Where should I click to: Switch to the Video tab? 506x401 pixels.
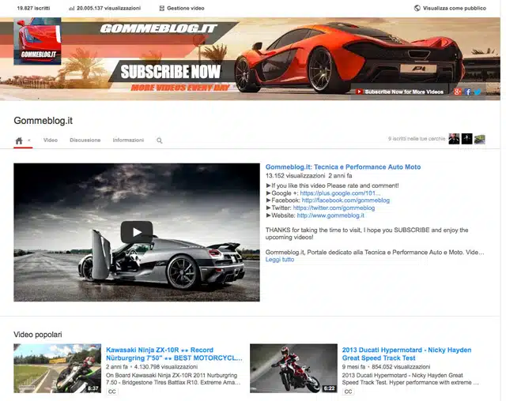51,141
